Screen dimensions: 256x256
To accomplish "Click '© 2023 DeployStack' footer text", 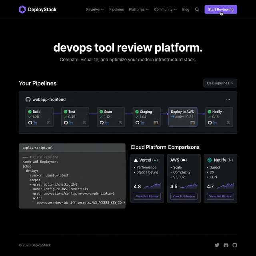I will tap(35, 245).
